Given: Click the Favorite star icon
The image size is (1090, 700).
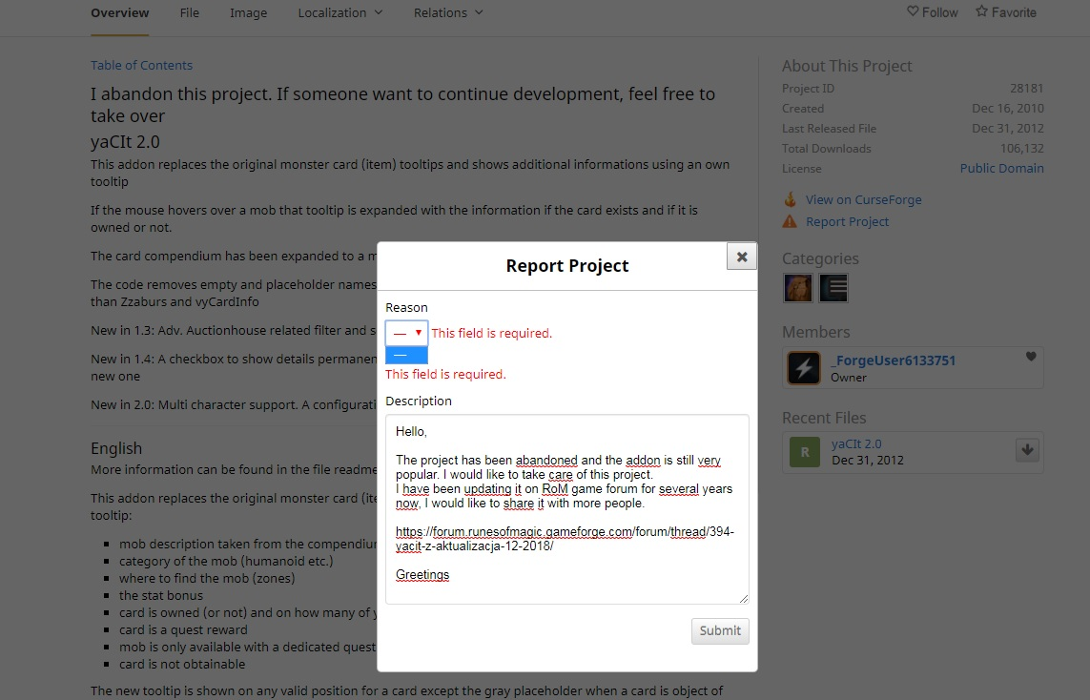Looking at the screenshot, I should (981, 11).
